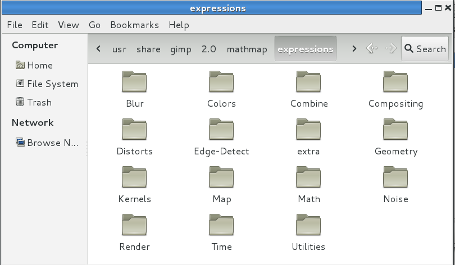Open Trash in sidebar

(x=34, y=102)
